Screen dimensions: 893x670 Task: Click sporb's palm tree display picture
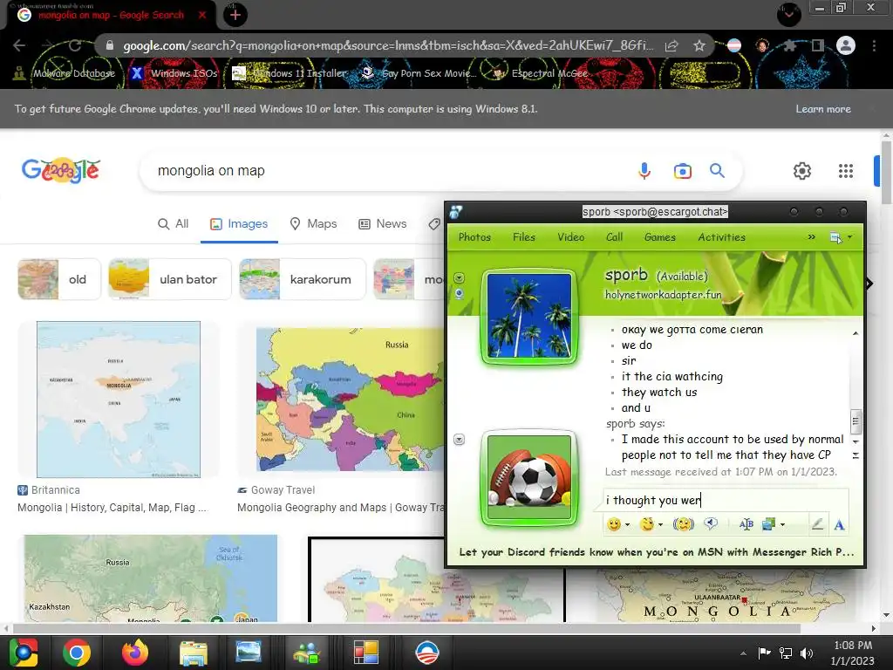(x=529, y=317)
